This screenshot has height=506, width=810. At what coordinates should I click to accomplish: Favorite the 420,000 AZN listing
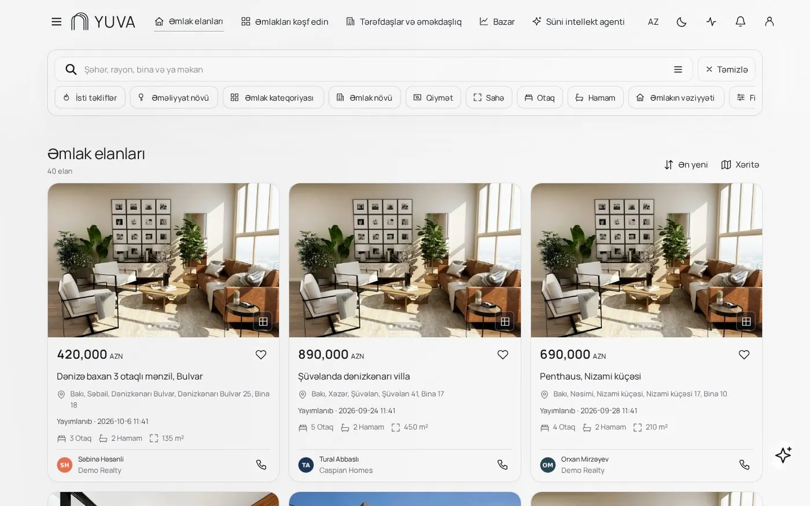click(x=261, y=354)
